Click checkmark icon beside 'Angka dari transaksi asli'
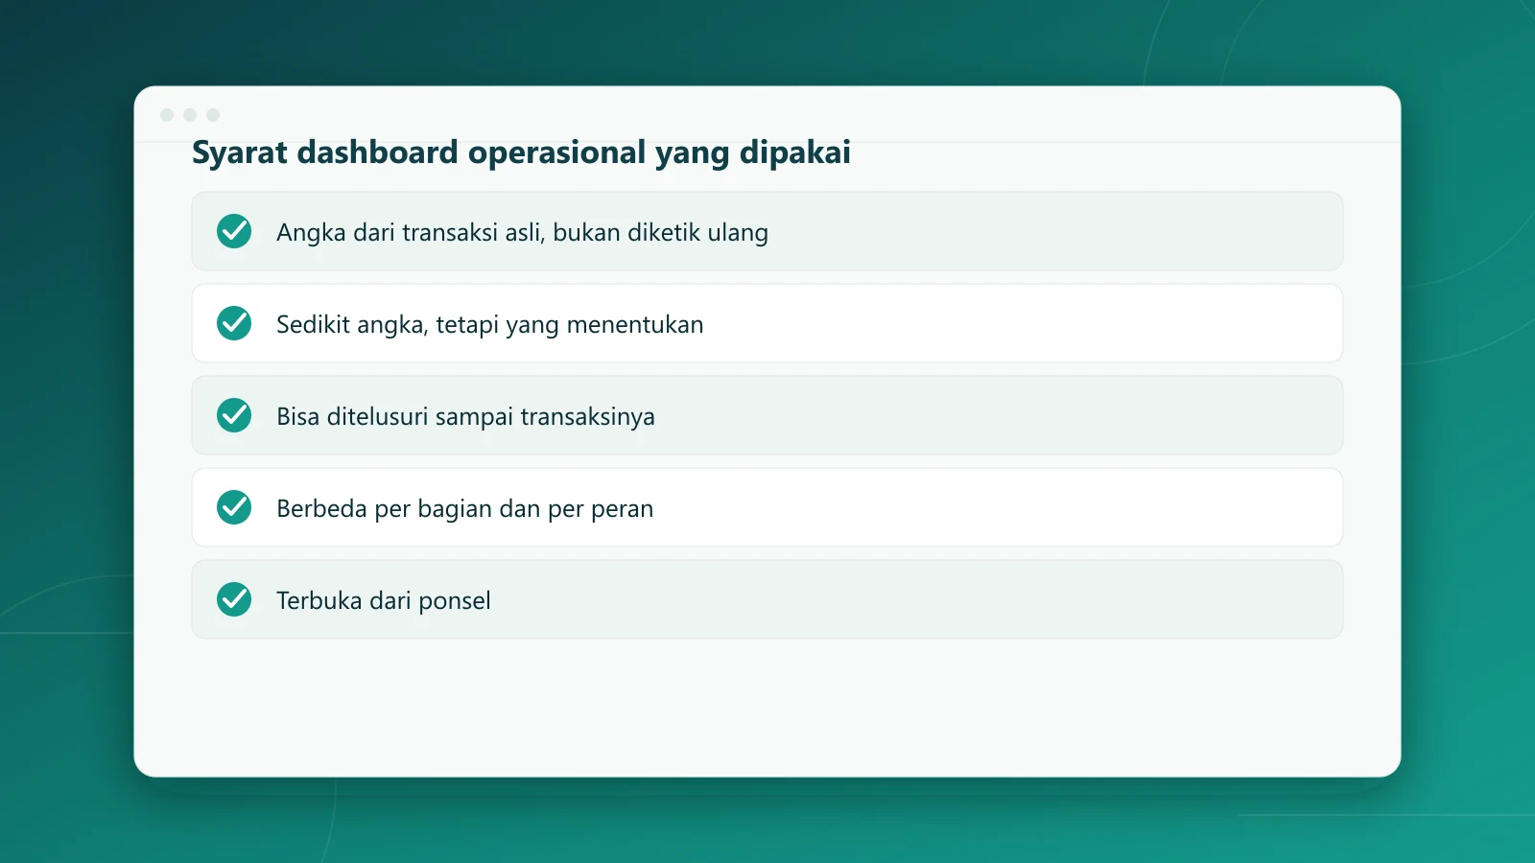1535x863 pixels. (x=234, y=231)
